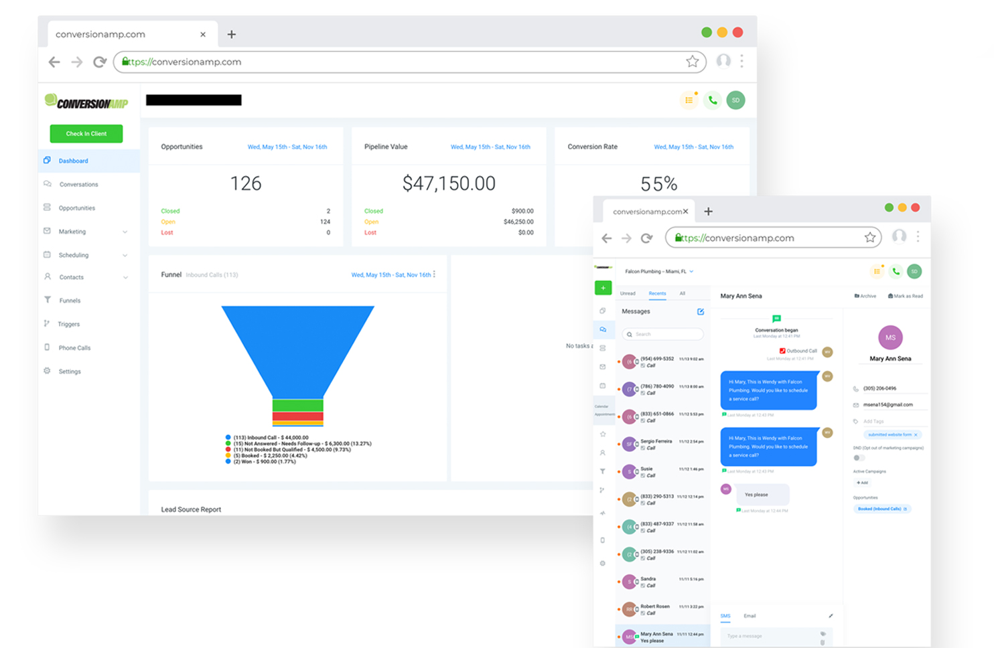Switch to the Unread messages tab
The image size is (994, 648).
(x=628, y=293)
